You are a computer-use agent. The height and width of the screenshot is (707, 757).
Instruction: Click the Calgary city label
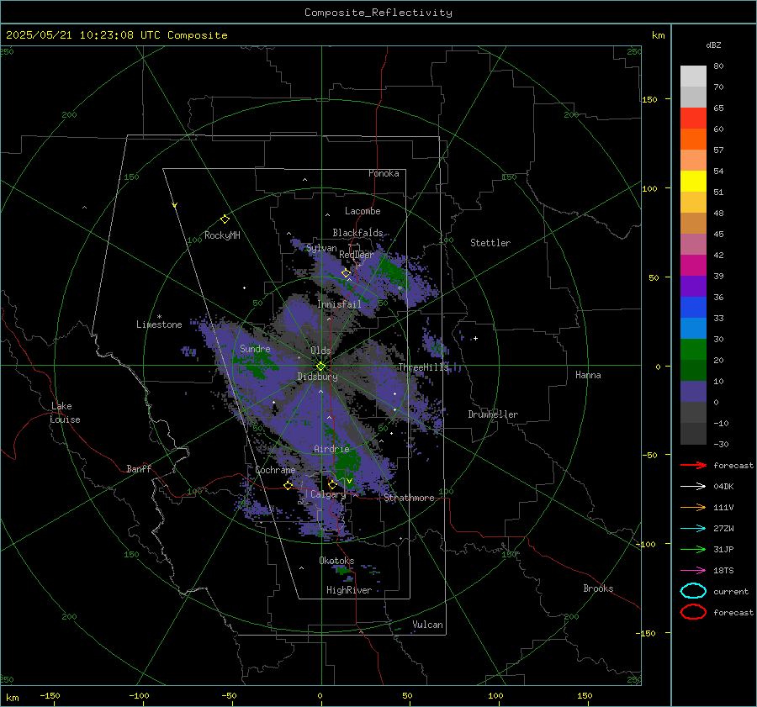(328, 494)
